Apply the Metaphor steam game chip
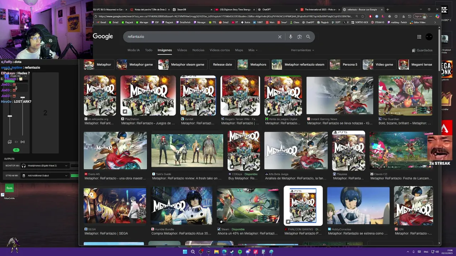 click(182, 64)
